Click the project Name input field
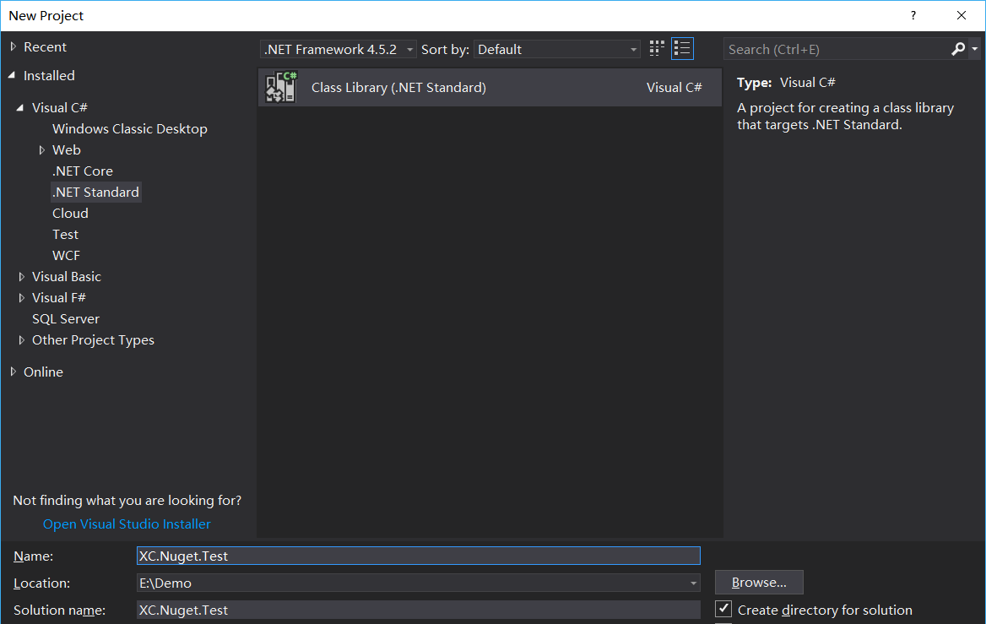The width and height of the screenshot is (986, 624). [x=418, y=556]
